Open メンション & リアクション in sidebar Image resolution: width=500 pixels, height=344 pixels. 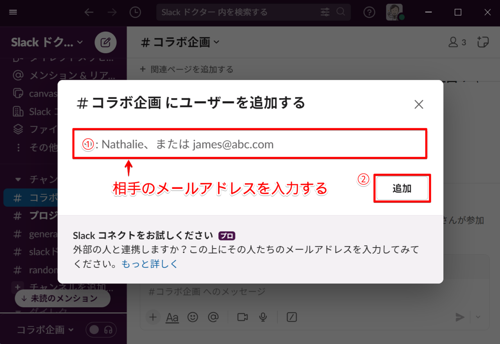tap(63, 75)
